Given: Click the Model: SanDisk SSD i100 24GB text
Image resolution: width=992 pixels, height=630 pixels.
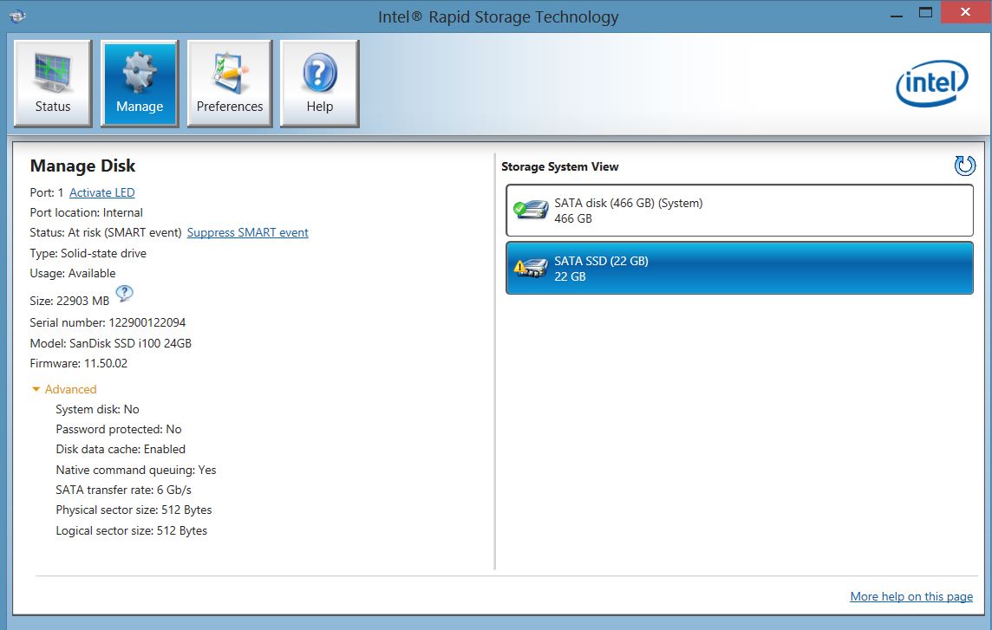Looking at the screenshot, I should (111, 343).
